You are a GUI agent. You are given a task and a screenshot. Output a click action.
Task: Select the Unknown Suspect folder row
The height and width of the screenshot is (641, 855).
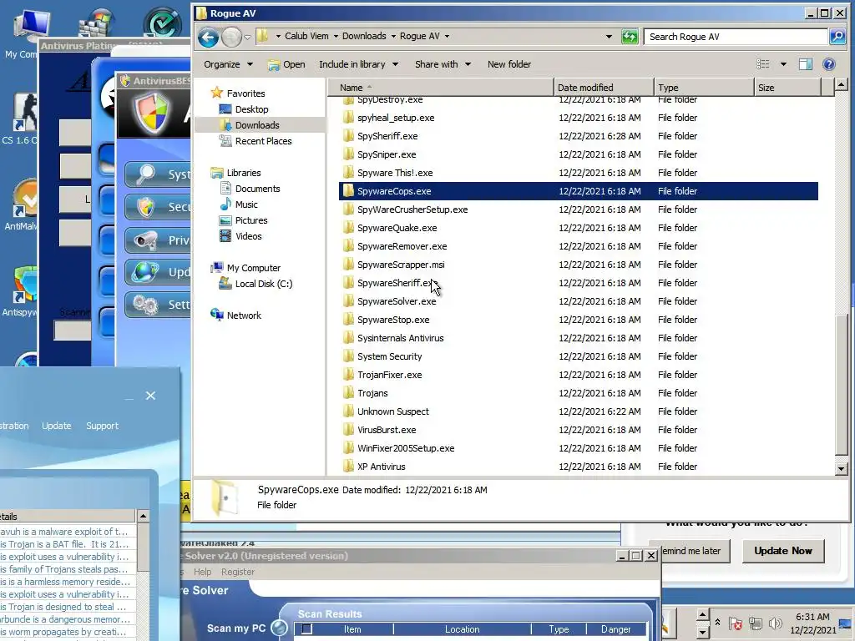tap(578, 411)
